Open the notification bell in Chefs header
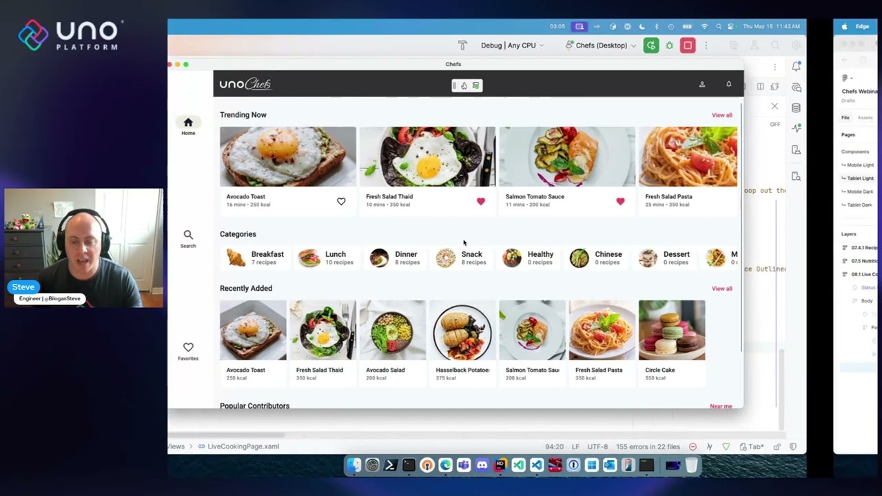Viewport: 882px width, 496px height. tap(728, 84)
